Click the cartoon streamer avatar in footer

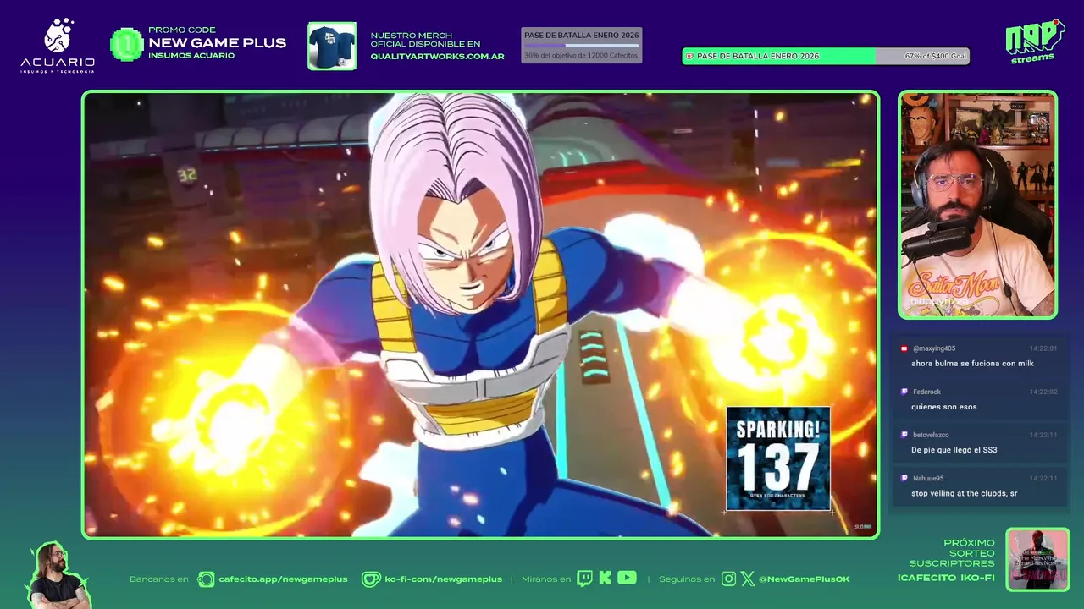pyautogui.click(x=58, y=575)
